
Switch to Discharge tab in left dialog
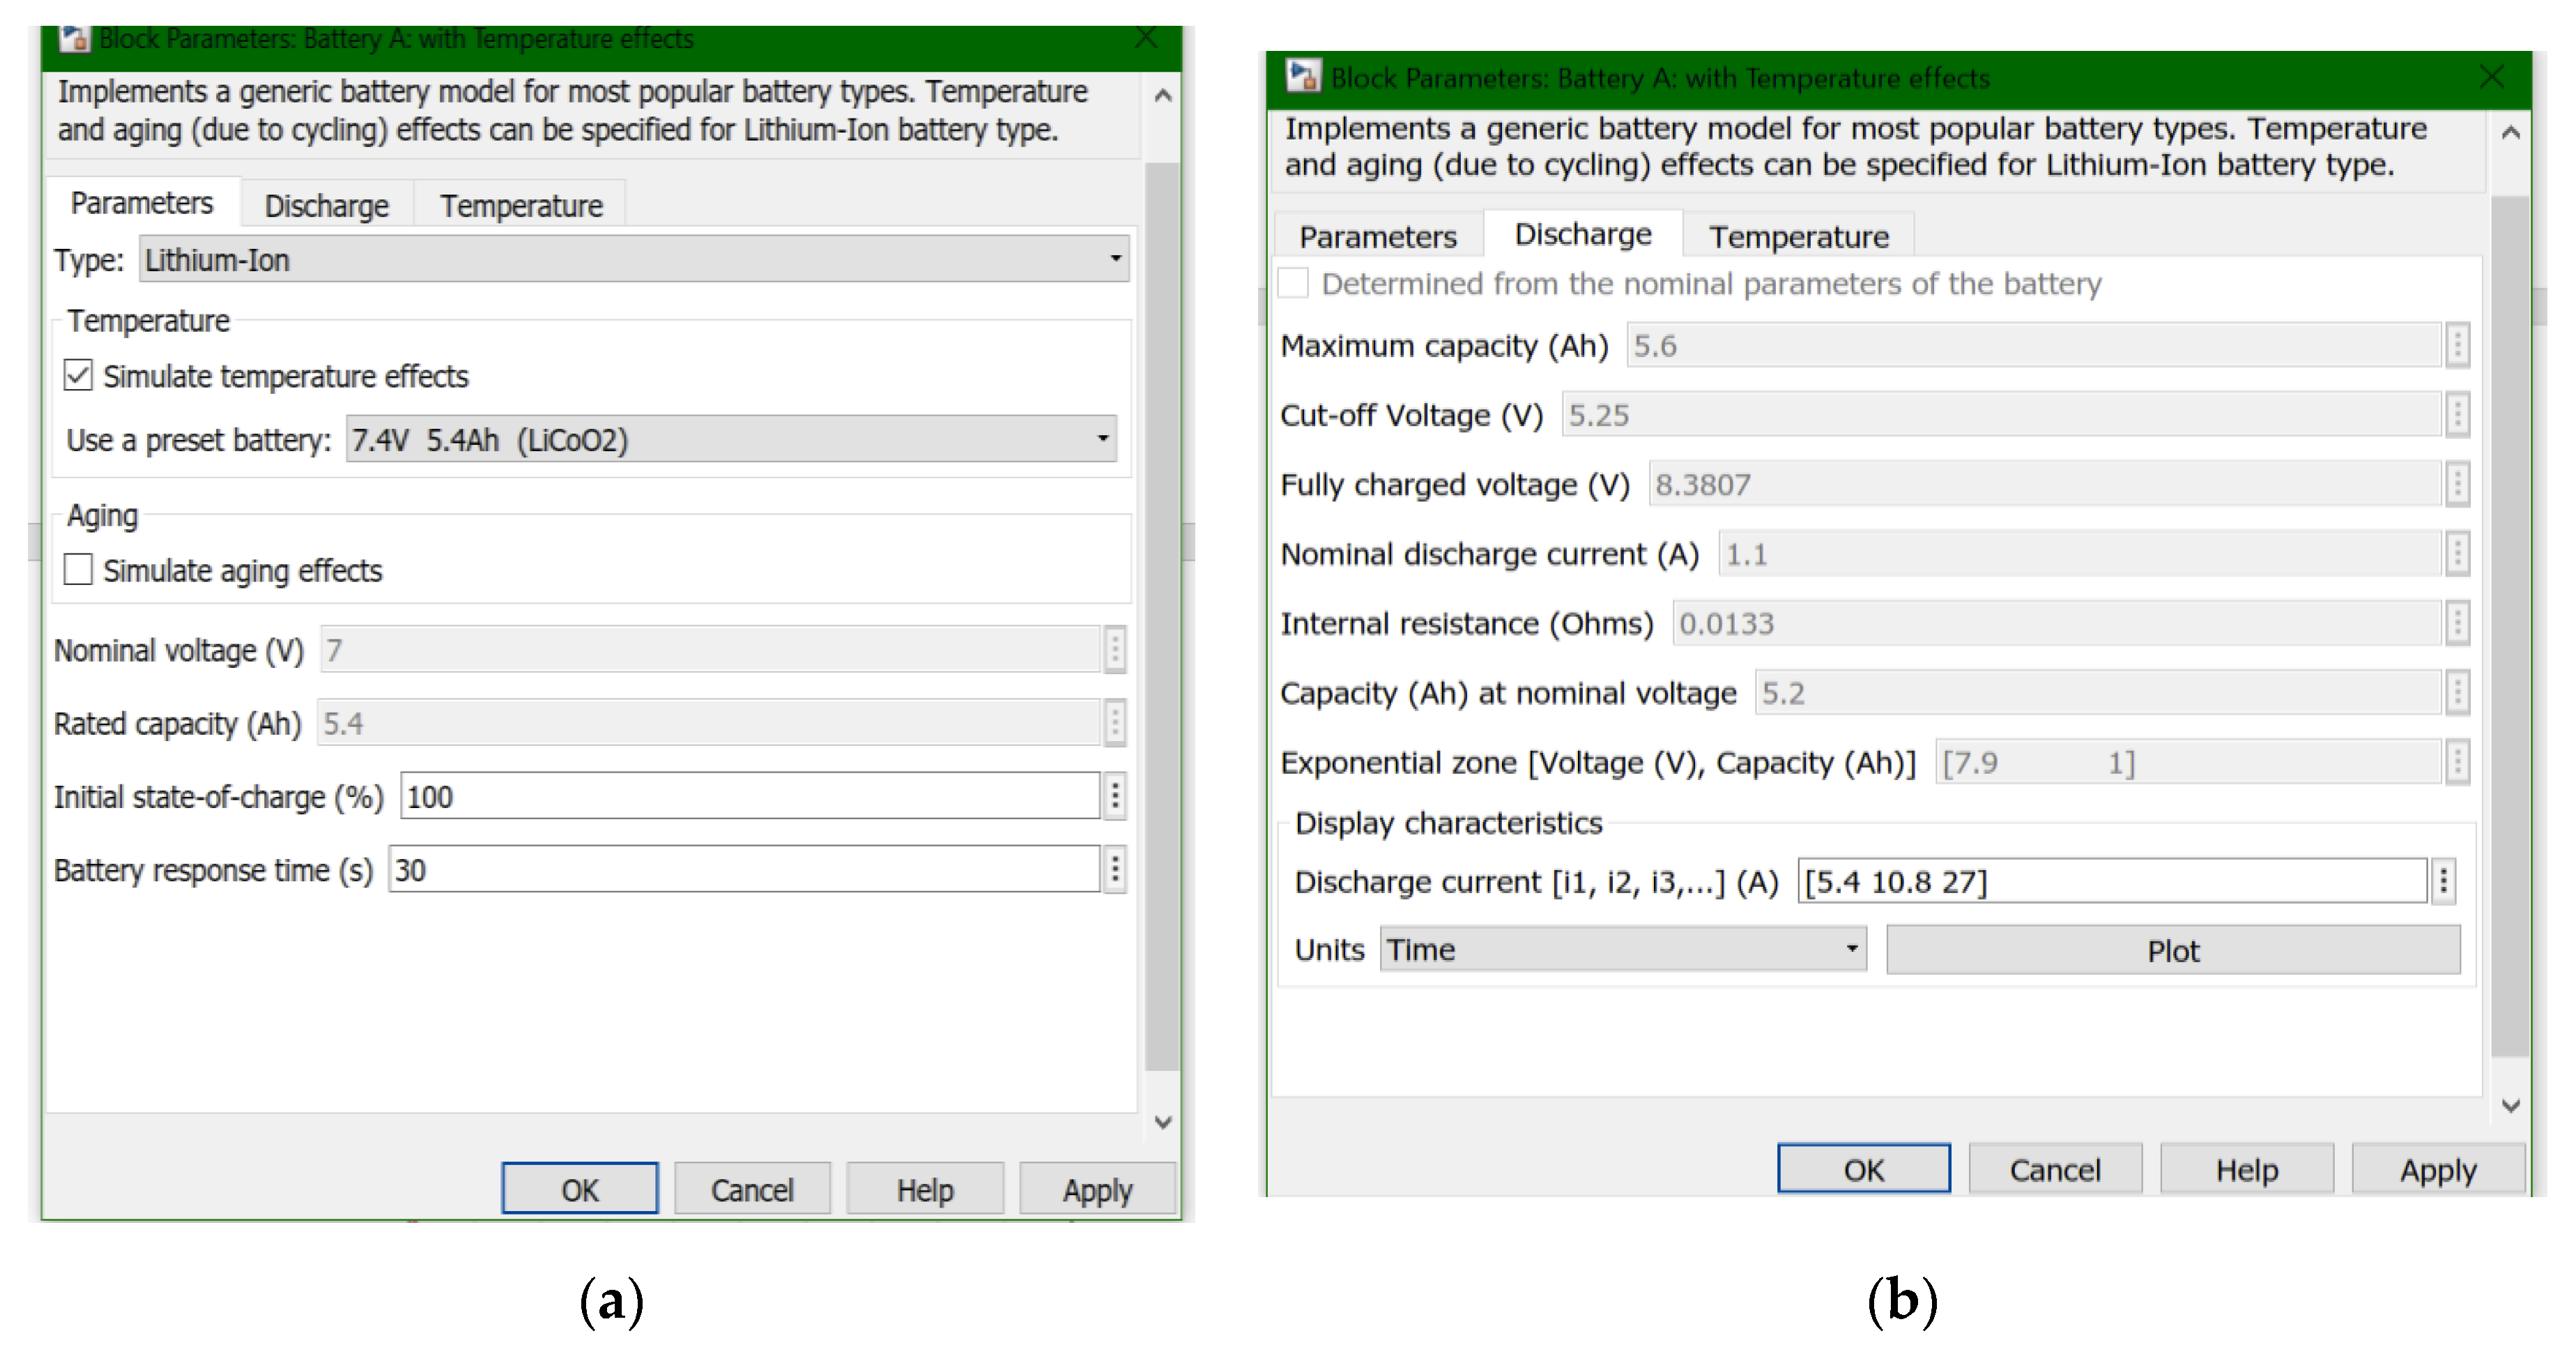326,205
